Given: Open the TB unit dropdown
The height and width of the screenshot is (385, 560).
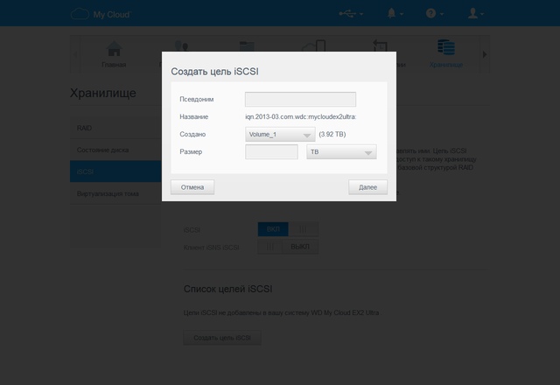Looking at the screenshot, I should coord(341,151).
